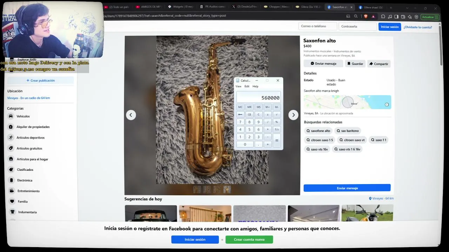The image size is (449, 252).
Task: Open the browser media control music icon
Action: coord(390,17)
